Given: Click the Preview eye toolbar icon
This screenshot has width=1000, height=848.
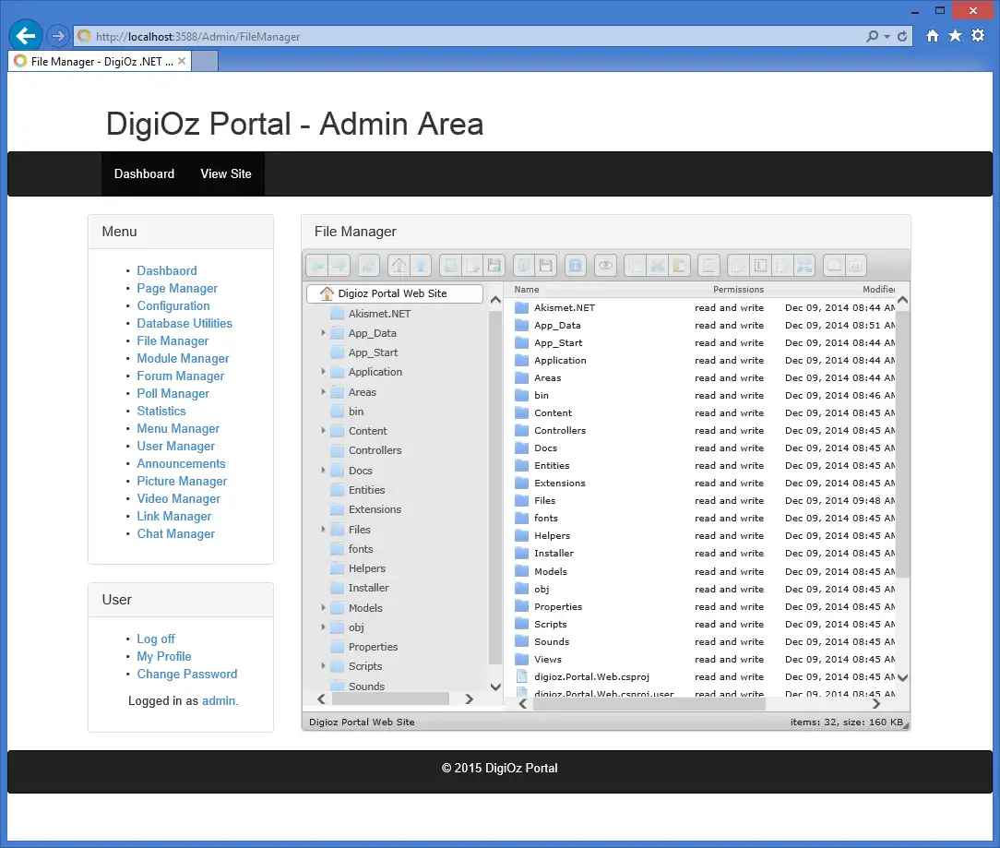Looking at the screenshot, I should 605,266.
